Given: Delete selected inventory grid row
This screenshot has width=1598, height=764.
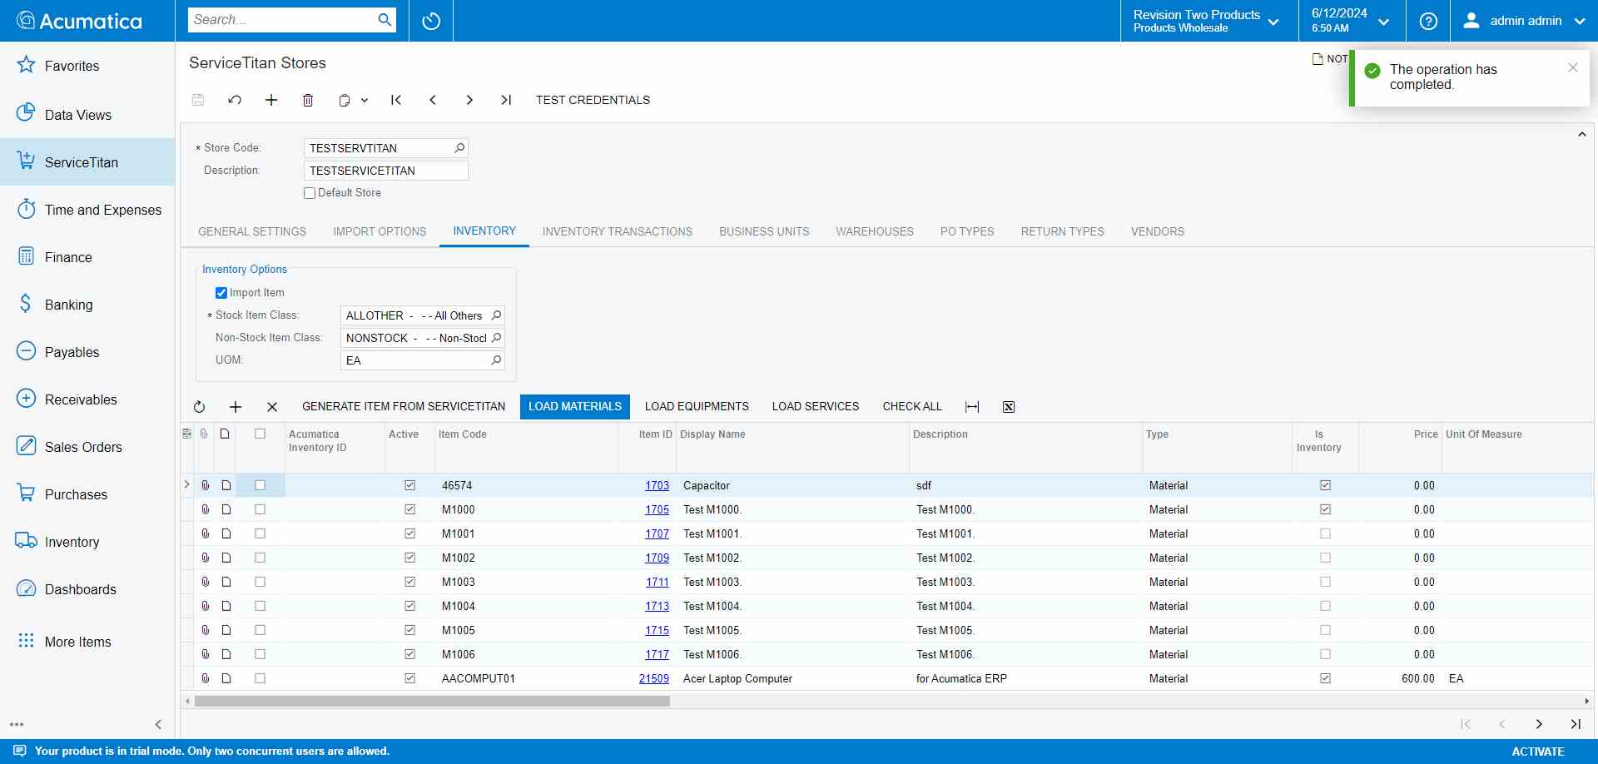Looking at the screenshot, I should point(272,407).
